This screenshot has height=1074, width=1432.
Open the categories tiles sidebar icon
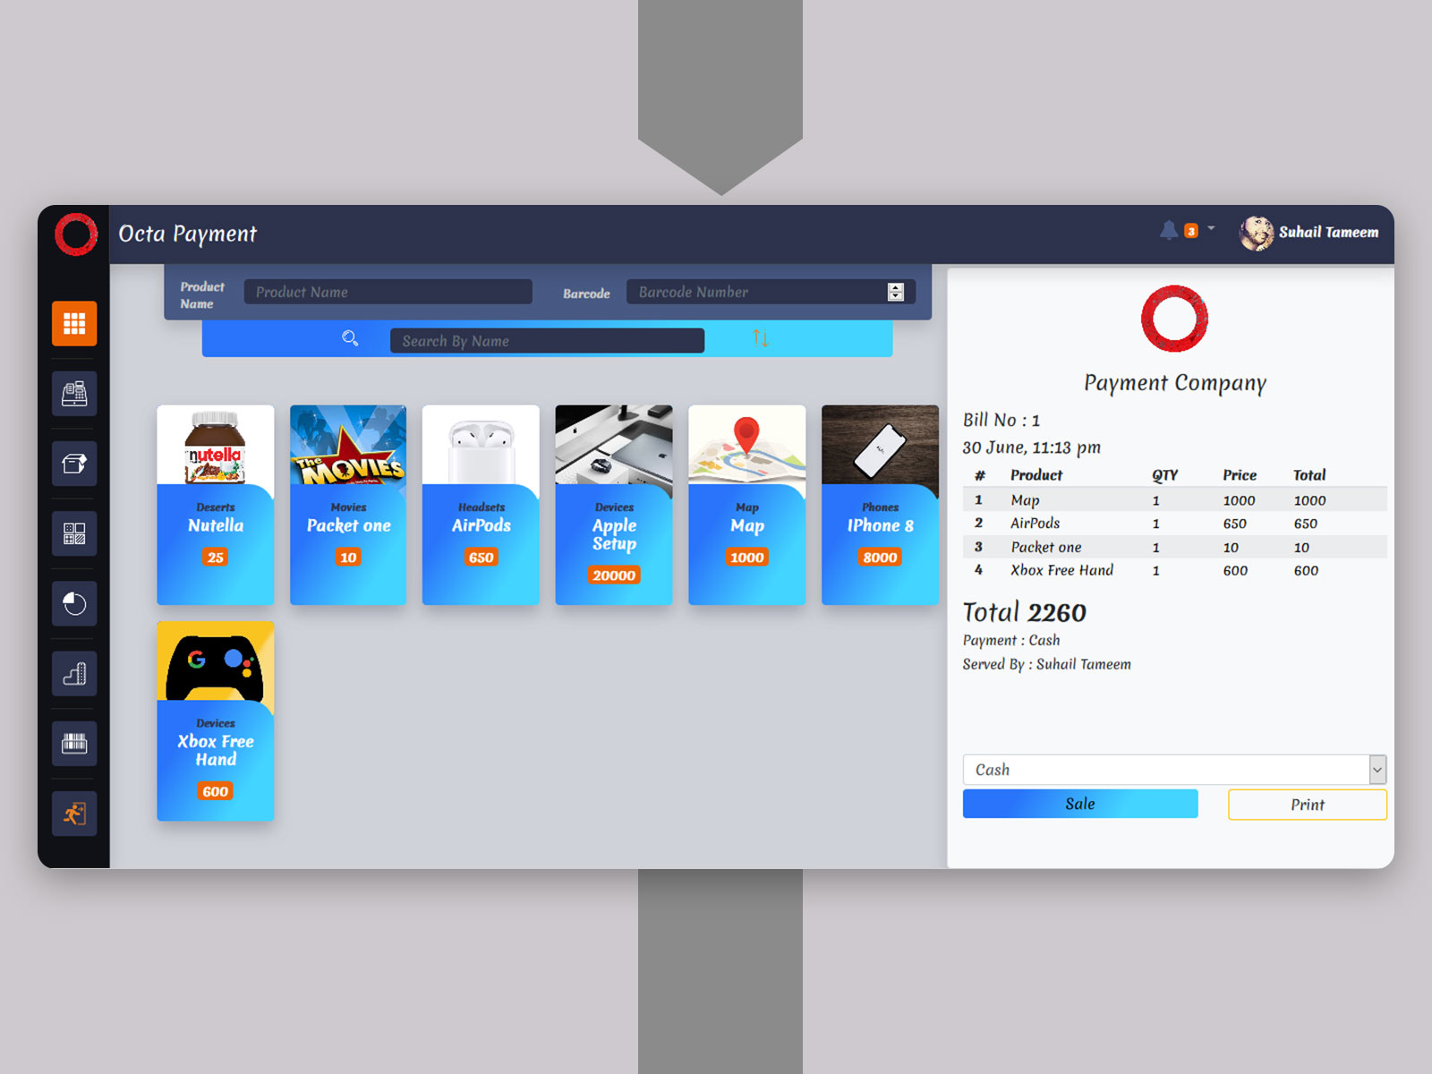click(x=74, y=534)
